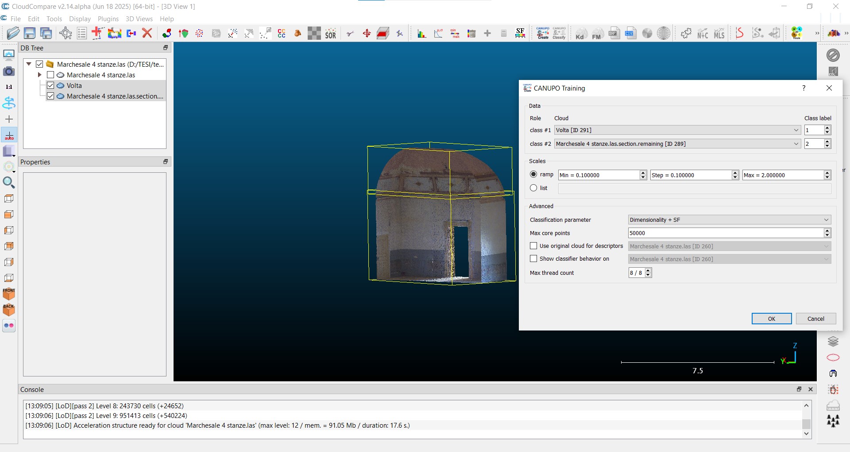Click the Segment scissors tool icon
The height and width of the screenshot is (452, 850).
[x=350, y=34]
